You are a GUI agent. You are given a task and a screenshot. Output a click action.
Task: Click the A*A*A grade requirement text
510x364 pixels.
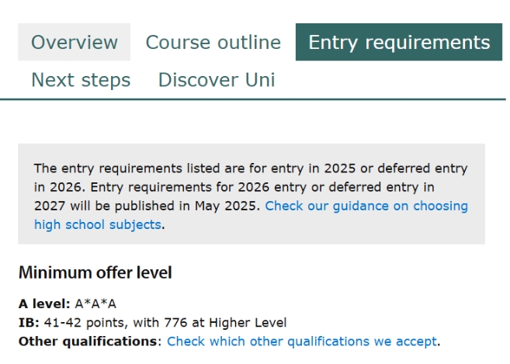[95, 303]
